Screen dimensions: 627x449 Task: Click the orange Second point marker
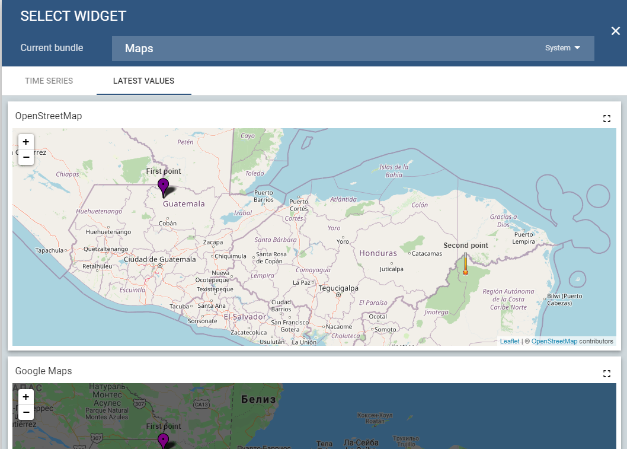[465, 263]
